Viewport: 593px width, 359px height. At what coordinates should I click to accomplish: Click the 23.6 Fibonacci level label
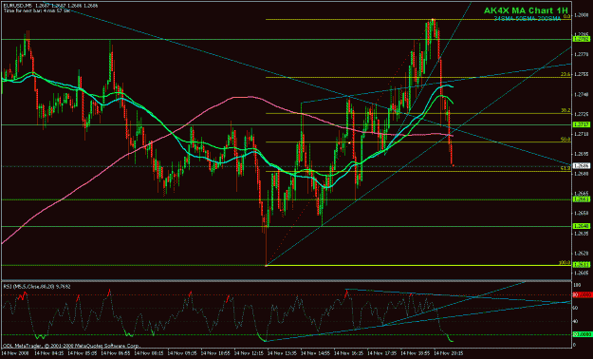565,75
